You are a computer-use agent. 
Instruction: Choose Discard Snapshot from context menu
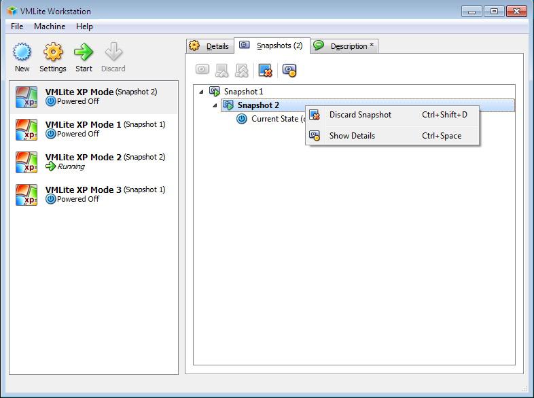392,115
